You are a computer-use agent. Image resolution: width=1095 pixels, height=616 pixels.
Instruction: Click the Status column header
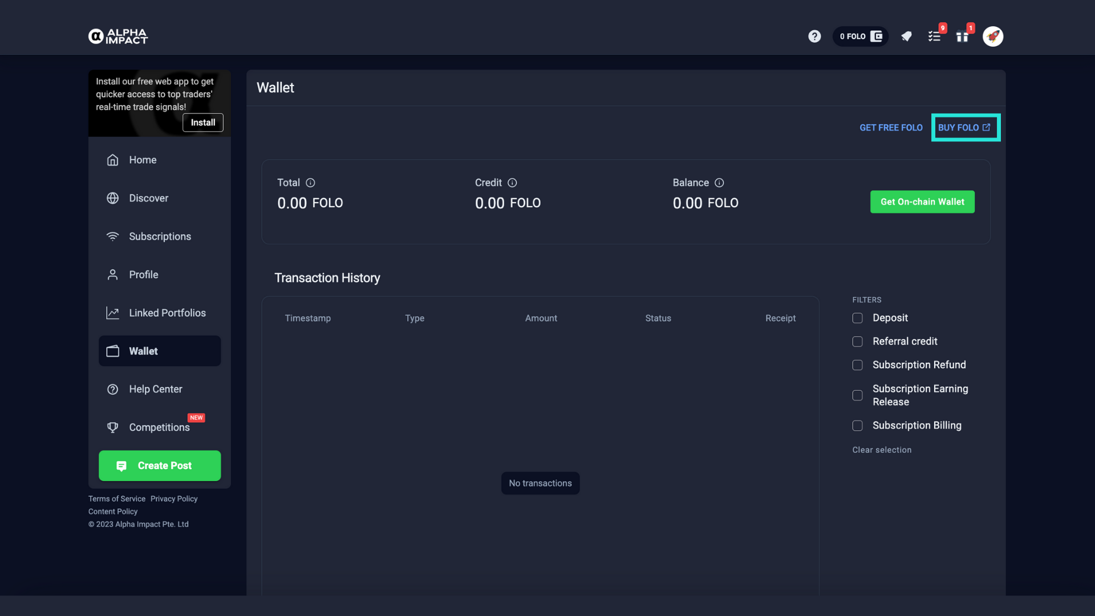(x=658, y=318)
